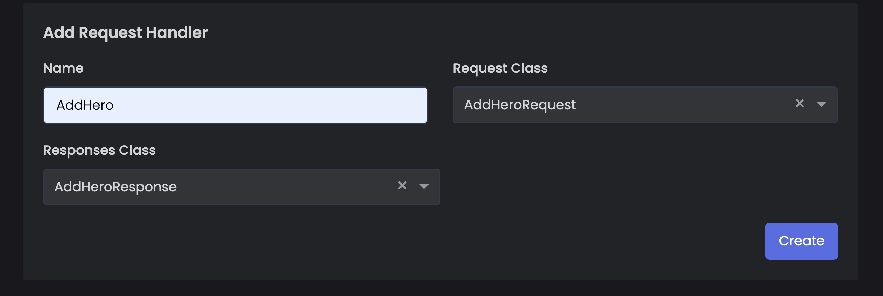This screenshot has height=296, width=883.
Task: Click the Request Class label
Action: click(500, 69)
